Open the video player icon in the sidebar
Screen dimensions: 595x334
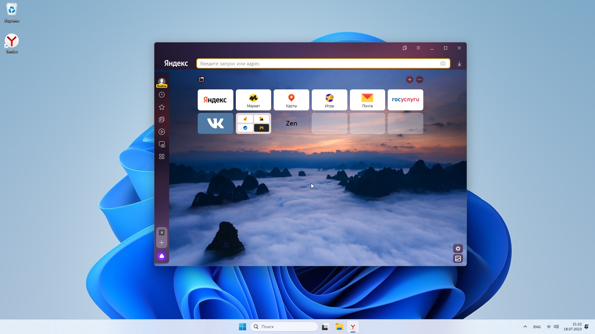coord(162,132)
